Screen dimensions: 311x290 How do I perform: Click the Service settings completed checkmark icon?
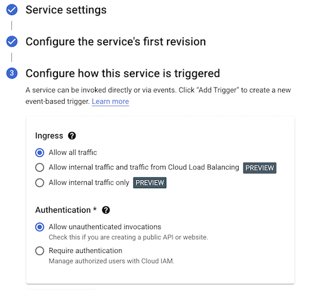(x=12, y=10)
